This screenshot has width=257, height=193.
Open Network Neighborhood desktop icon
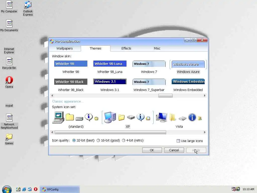coord(9,121)
